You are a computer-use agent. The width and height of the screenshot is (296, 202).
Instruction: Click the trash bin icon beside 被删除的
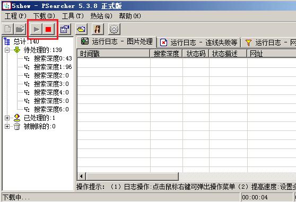pyautogui.click(x=17, y=126)
